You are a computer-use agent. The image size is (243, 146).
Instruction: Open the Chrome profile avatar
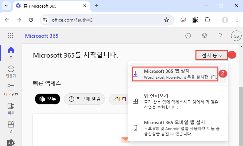(x=225, y=20)
